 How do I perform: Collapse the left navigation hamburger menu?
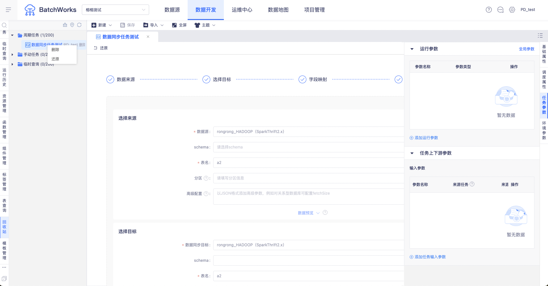[8, 10]
